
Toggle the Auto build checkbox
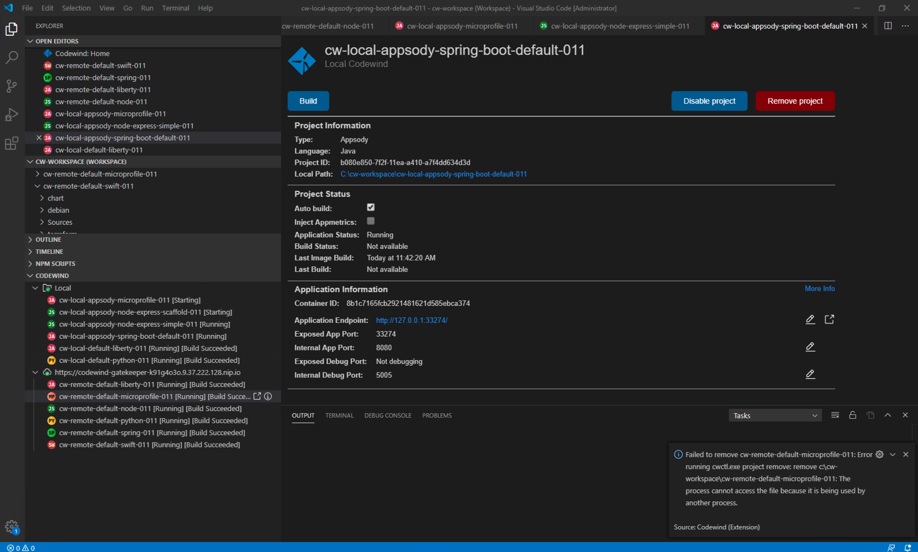pos(371,207)
